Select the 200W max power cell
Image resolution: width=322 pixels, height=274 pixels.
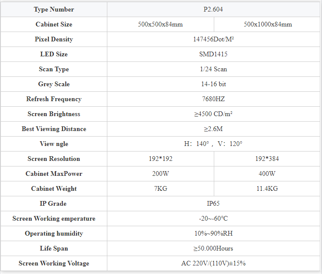click(x=160, y=174)
